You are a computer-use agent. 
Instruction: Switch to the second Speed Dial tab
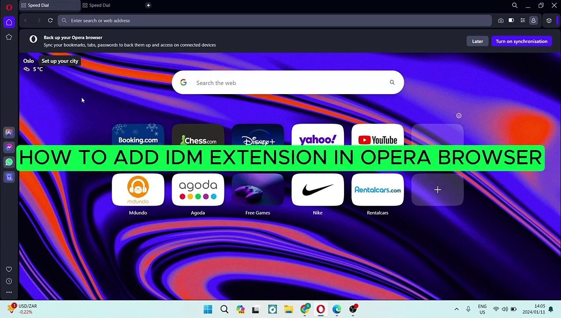111,5
